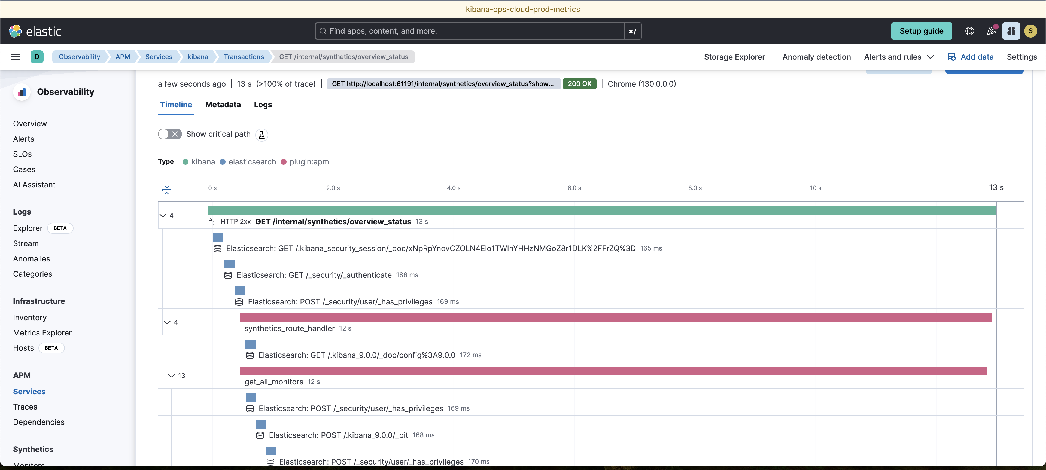
Task: Focus the Find apps search field
Action: coord(470,31)
